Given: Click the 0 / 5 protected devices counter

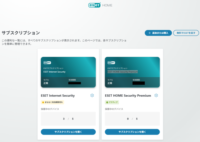Looking at the screenshot, I should (132, 119).
